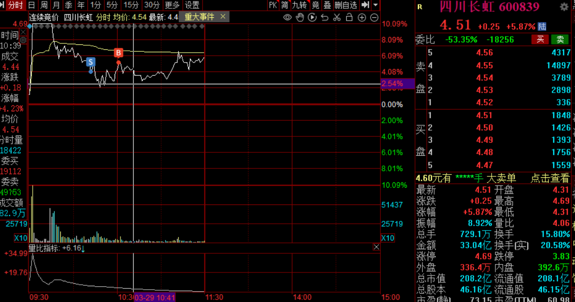
Task: Close the 量比指标 indicator panel
Action: coord(376,247)
